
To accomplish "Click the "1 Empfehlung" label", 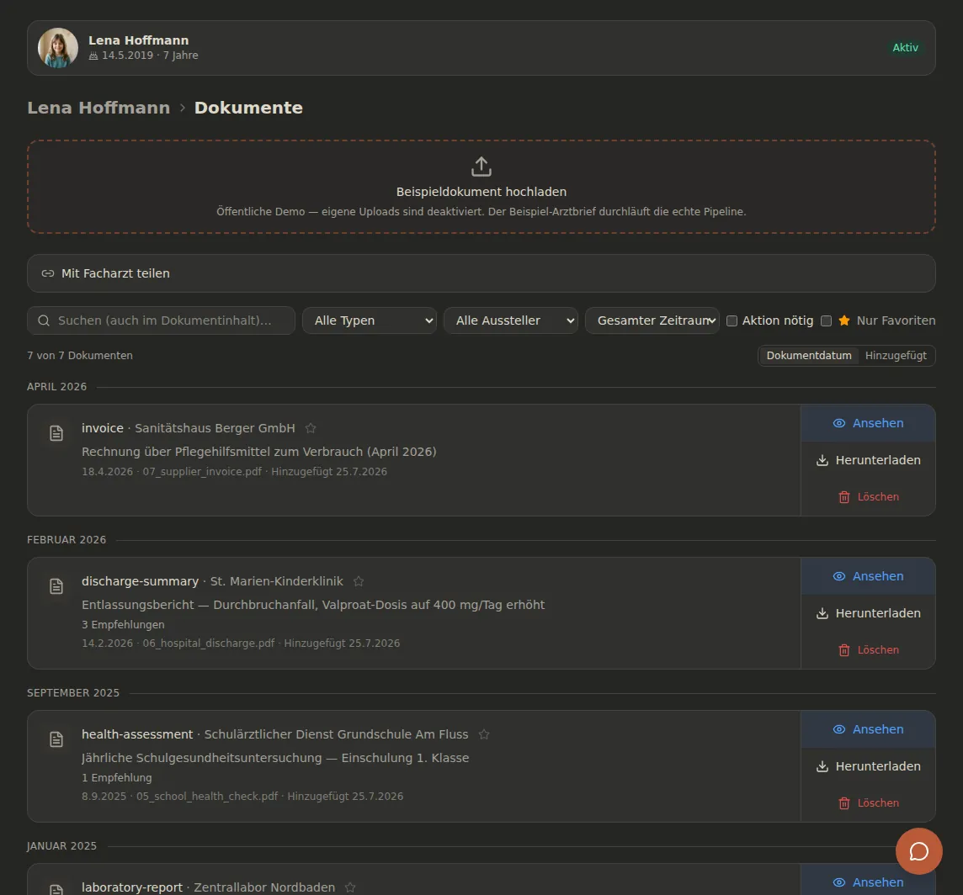I will point(117,777).
